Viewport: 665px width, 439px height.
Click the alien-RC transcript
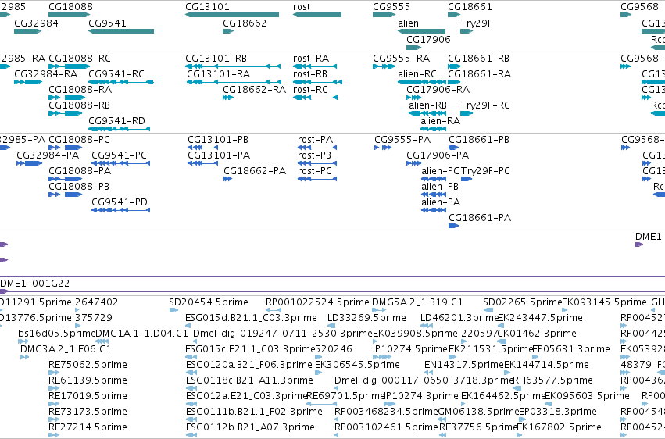coord(422,82)
